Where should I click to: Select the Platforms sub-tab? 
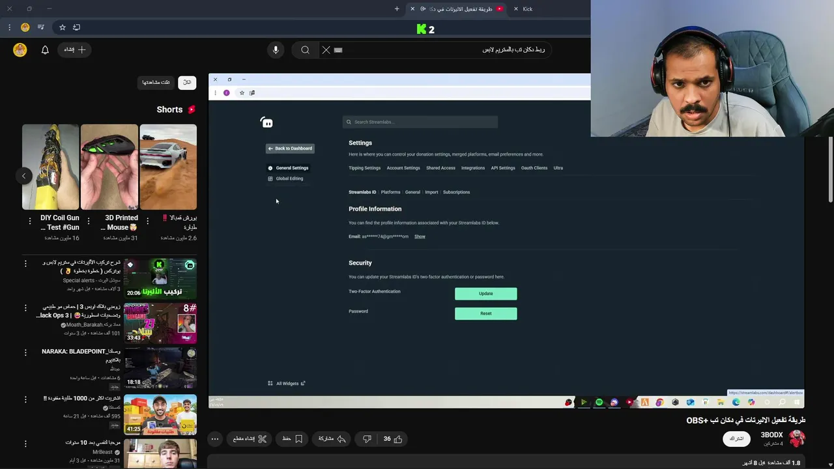tap(390, 192)
